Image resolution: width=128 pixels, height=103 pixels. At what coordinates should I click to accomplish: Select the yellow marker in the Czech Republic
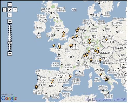point(106,40)
